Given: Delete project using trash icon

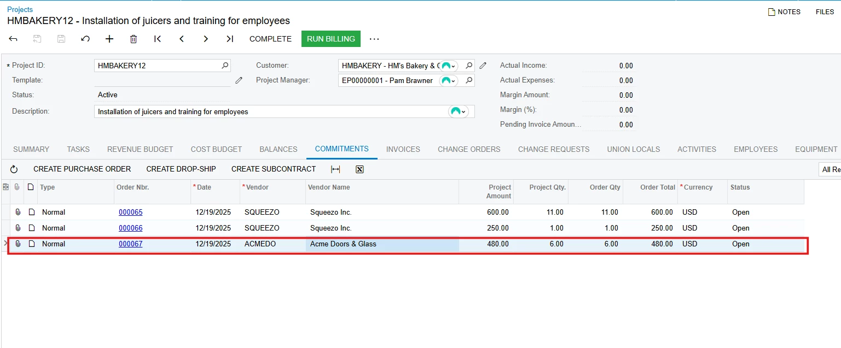Looking at the screenshot, I should coord(134,39).
